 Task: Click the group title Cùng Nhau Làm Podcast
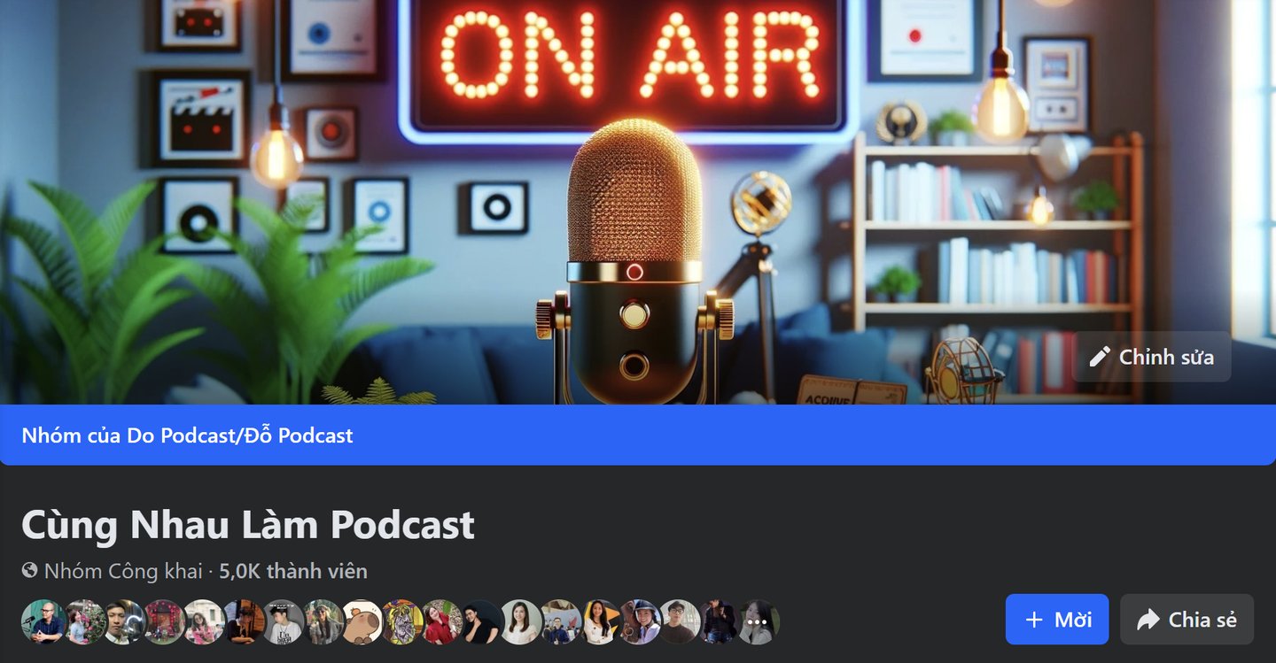248,525
